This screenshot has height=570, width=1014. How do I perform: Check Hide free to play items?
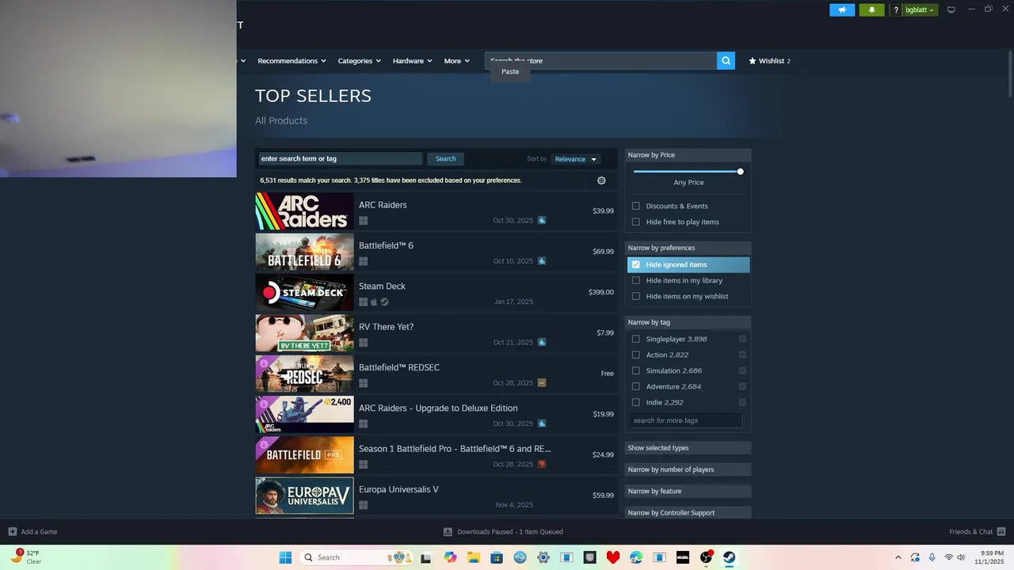(x=635, y=222)
